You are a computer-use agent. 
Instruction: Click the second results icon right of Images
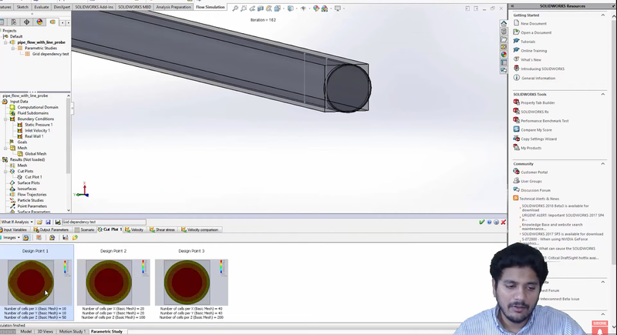(39, 238)
